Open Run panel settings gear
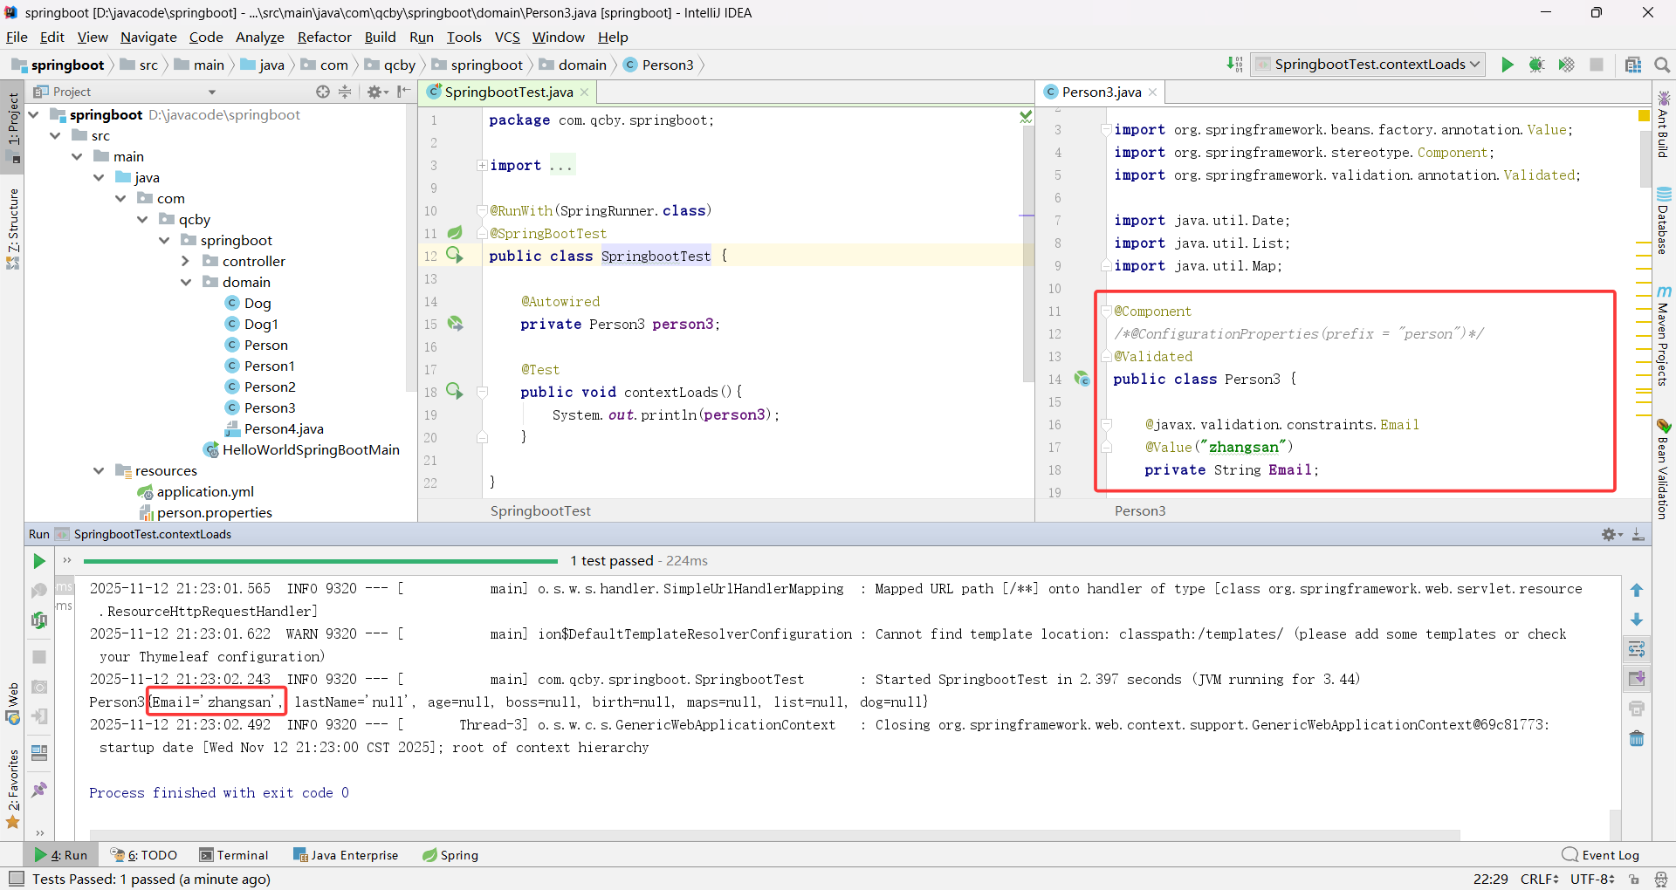 click(1611, 534)
